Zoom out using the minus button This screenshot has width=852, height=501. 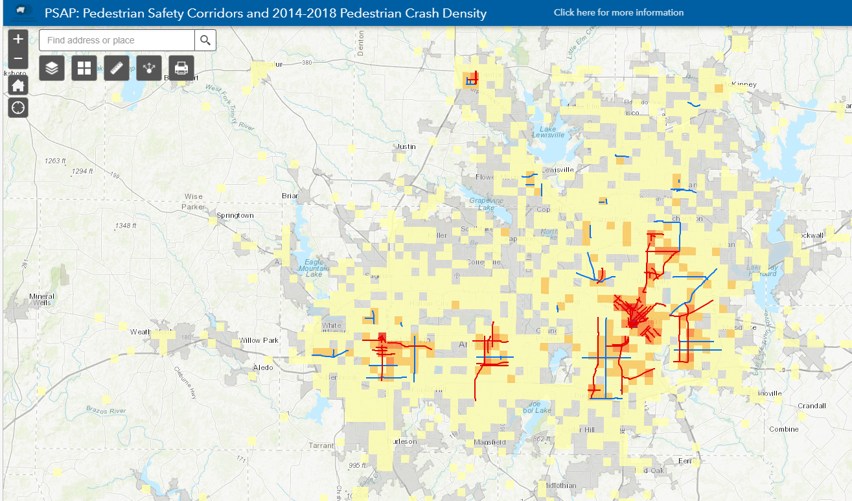pos(17,58)
